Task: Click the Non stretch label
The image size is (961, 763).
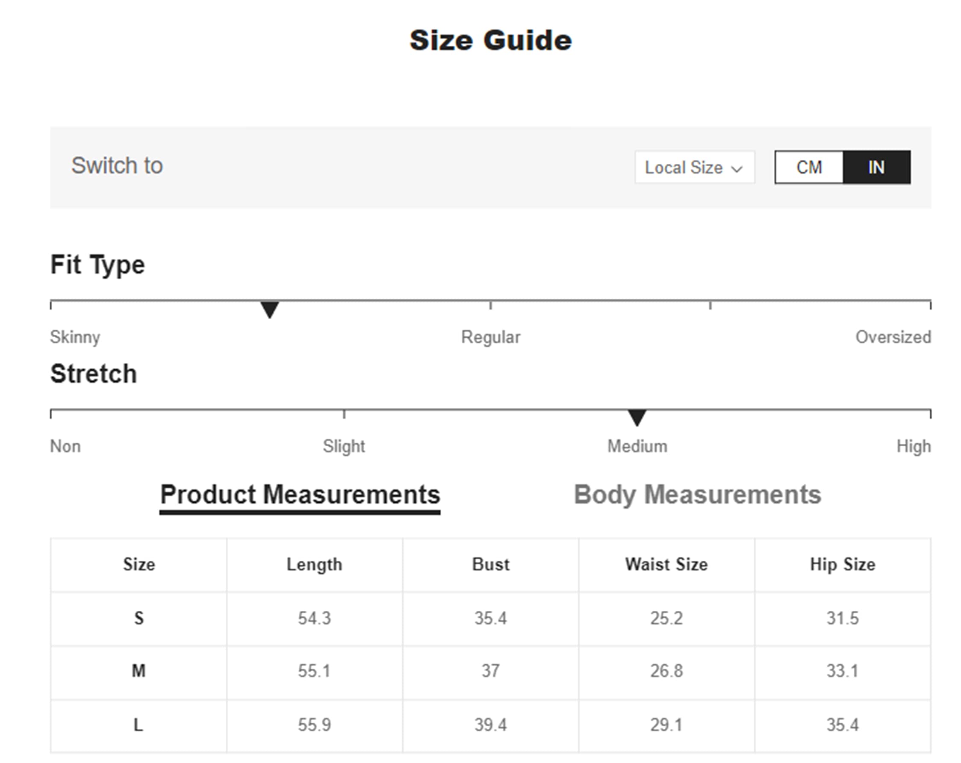Action: point(65,446)
